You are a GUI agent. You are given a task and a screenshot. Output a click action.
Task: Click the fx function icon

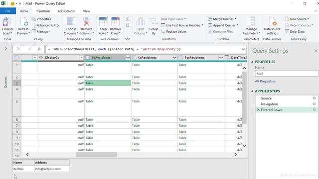[x=39, y=49]
